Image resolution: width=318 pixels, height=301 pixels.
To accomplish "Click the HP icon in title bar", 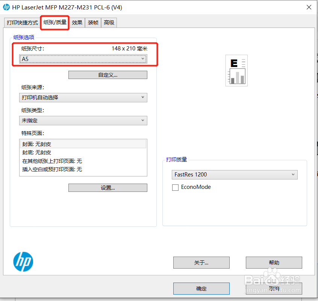I will point(6,7).
